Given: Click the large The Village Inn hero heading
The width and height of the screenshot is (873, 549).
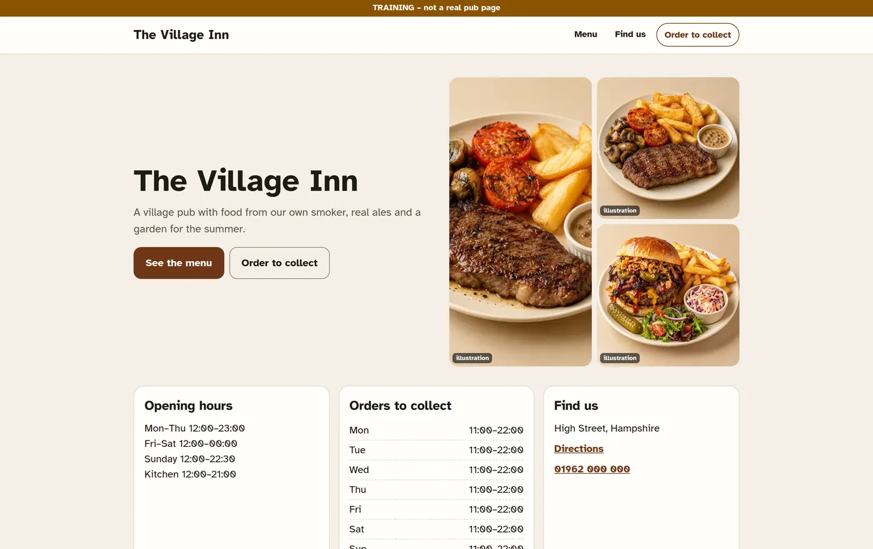Looking at the screenshot, I should pos(246,181).
